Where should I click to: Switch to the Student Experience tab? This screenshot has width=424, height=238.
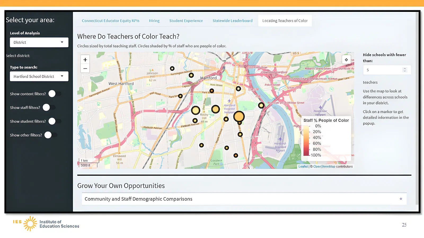click(186, 21)
